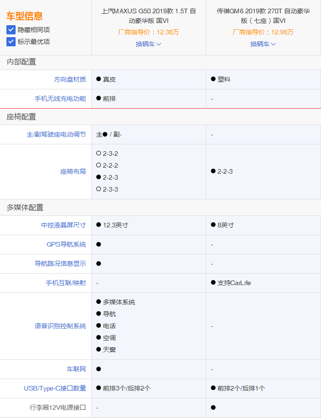Screen dimensions: 321x418
Task: Open the 手机互联/映射 spec link
Action: click(x=66, y=283)
